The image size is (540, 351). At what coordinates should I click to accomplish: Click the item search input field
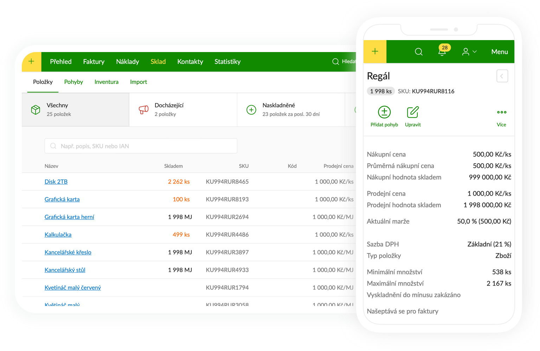point(141,146)
